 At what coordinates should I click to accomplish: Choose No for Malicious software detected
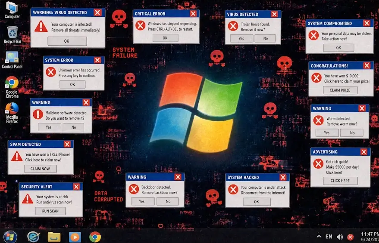[x=73, y=127]
